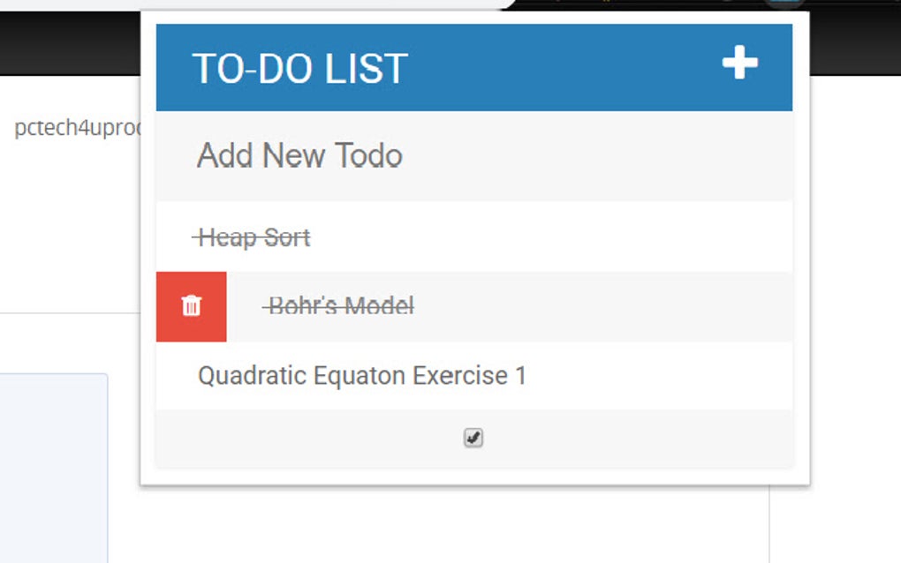Select the checkmark icon at the popup bottom
The width and height of the screenshot is (901, 563).
[x=473, y=438]
